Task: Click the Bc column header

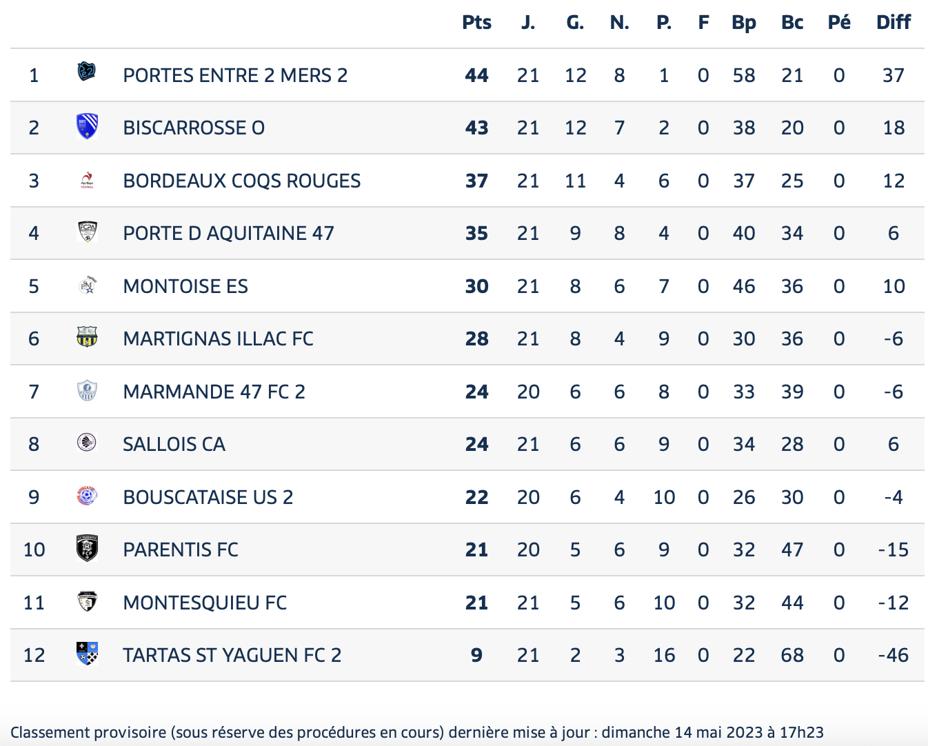Action: pos(792,23)
